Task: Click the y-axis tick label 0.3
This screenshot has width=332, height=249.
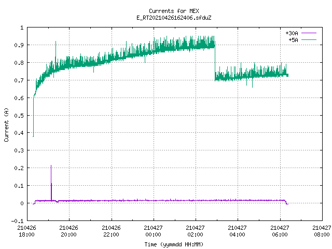Action: point(19,150)
